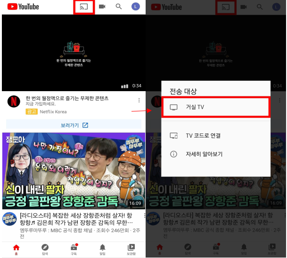Tap the info circle icon beside 자세히 알아보기
Image resolution: width=287 pixels, height=258 pixels.
pos(173,154)
